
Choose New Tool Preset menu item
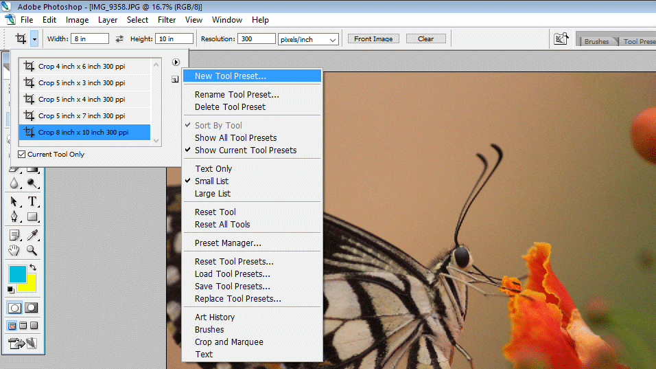[x=253, y=76]
